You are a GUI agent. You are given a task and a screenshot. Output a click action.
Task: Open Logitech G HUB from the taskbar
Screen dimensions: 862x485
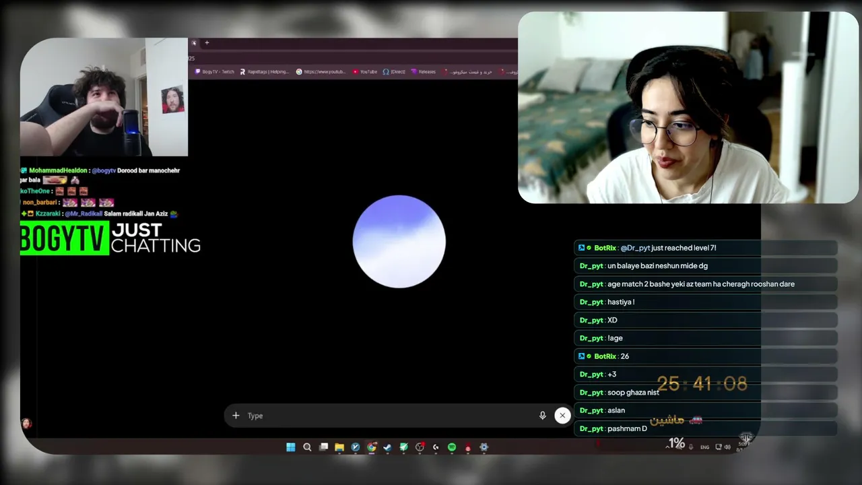coord(436,447)
